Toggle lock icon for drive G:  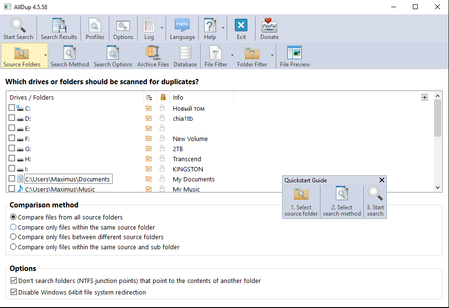(x=162, y=148)
